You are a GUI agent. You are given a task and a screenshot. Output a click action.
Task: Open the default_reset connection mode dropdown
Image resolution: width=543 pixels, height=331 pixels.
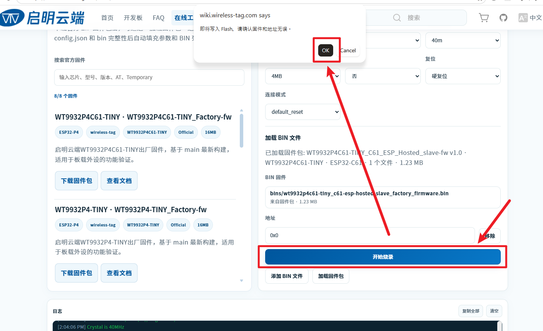(x=303, y=112)
